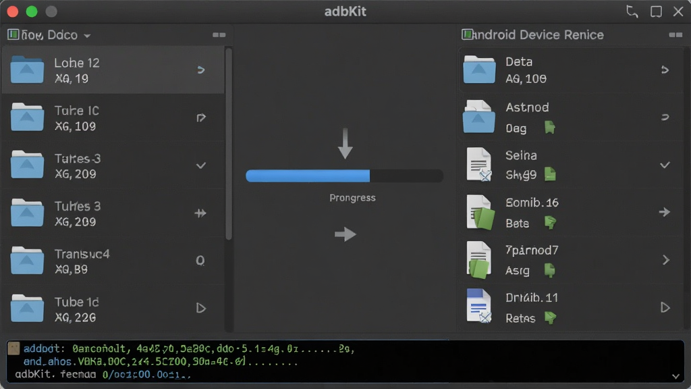Click the share arrow on Tuhe IC row
This screenshot has height=389, width=691.
(x=201, y=118)
